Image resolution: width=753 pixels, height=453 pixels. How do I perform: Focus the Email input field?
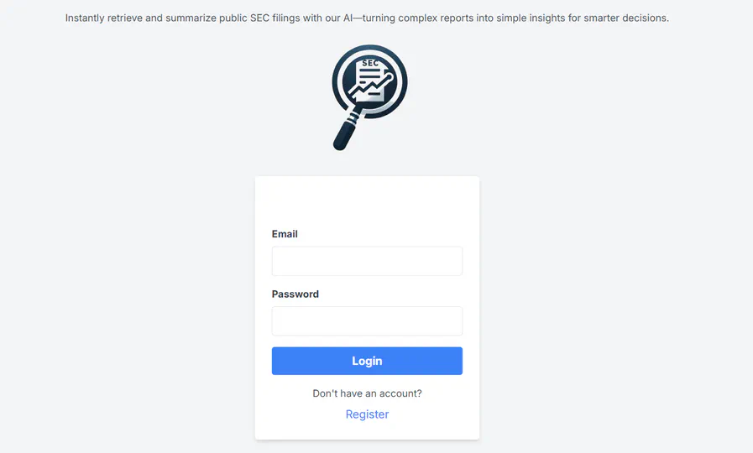[367, 261]
